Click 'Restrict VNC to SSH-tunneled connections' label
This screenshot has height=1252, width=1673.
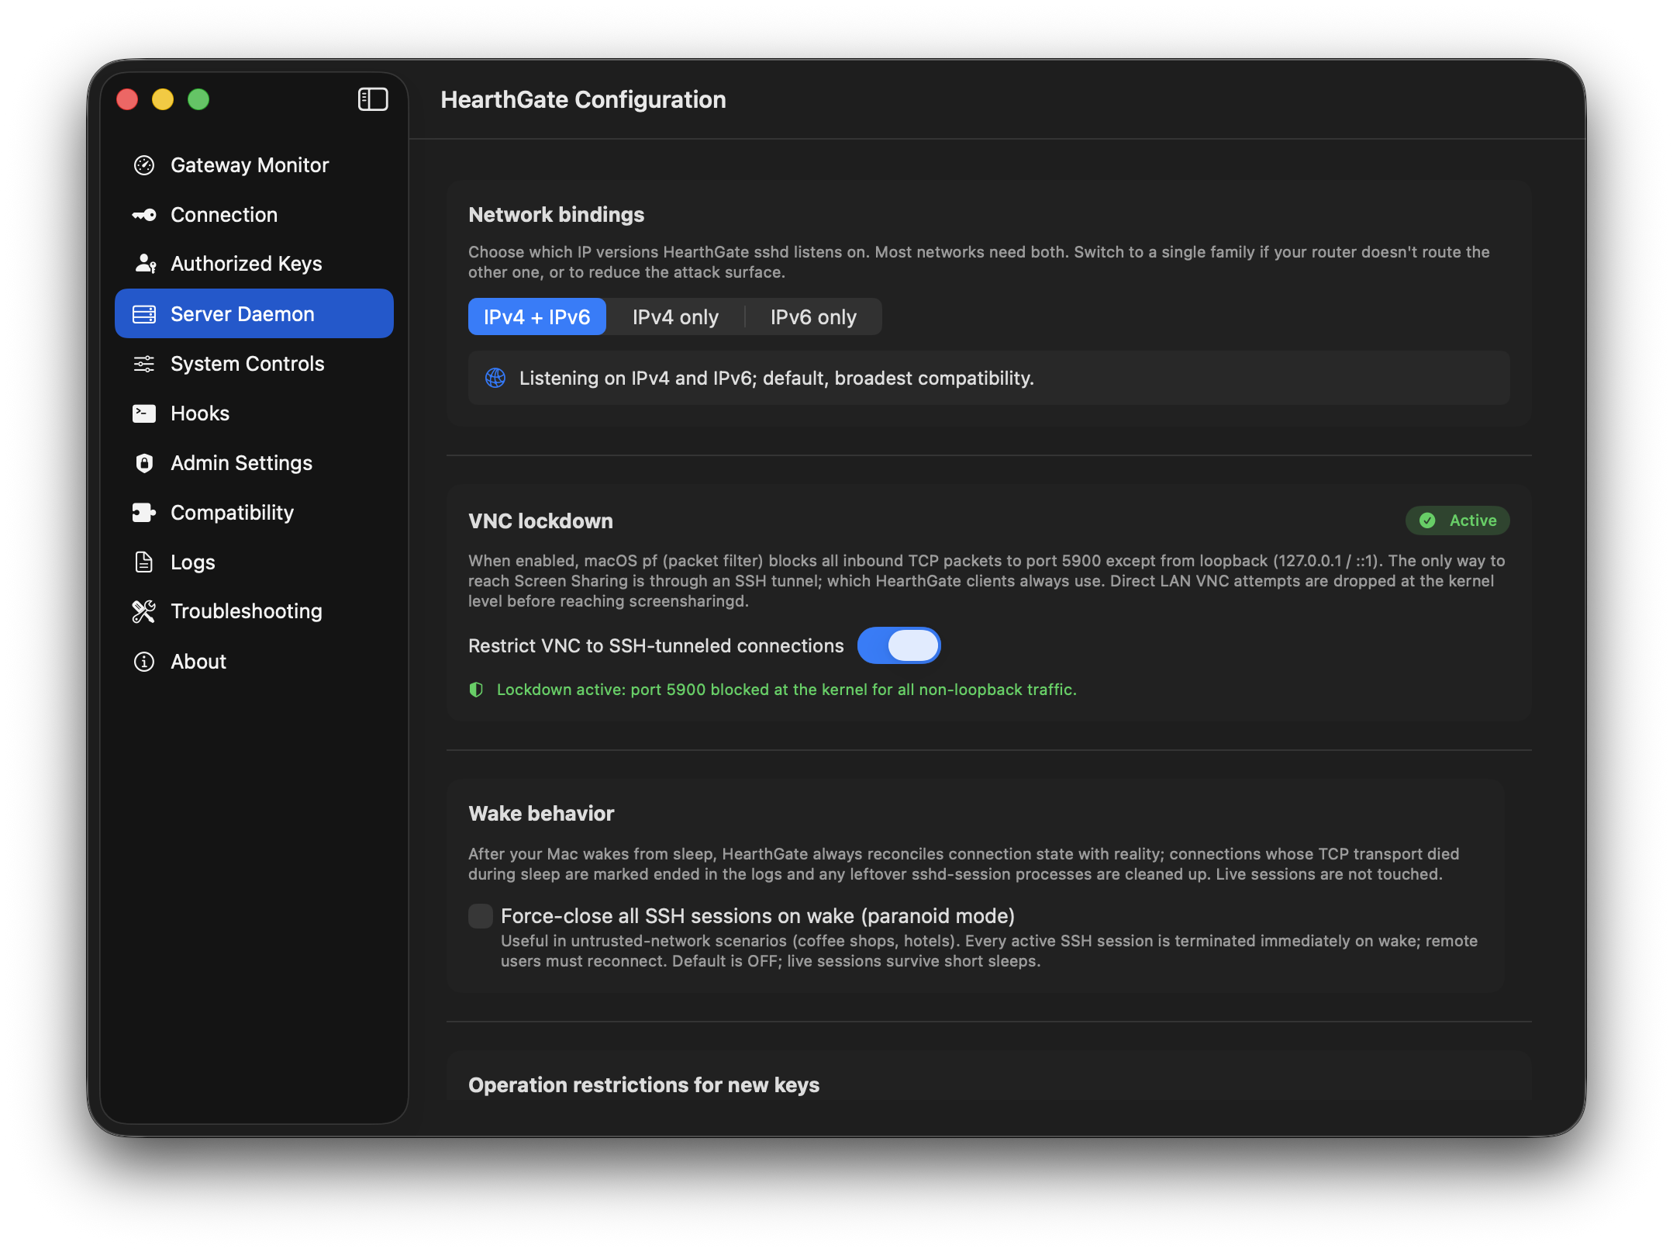point(656,645)
